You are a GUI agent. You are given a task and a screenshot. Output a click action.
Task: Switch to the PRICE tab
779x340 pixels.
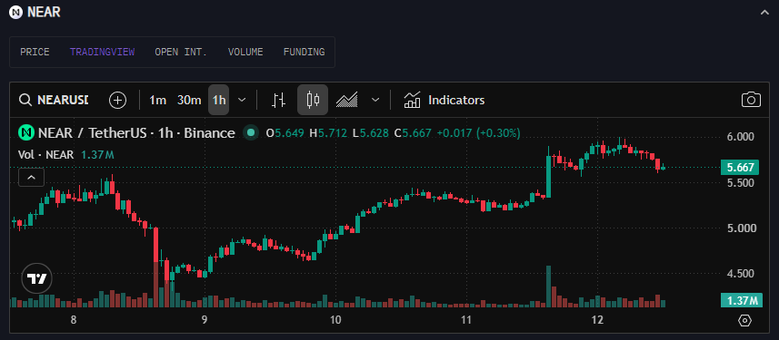tap(35, 52)
